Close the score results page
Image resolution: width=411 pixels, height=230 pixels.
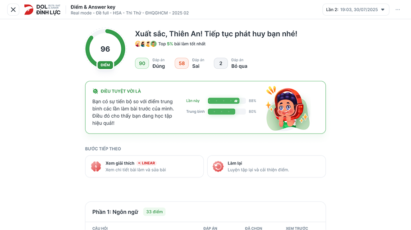(x=14, y=9)
